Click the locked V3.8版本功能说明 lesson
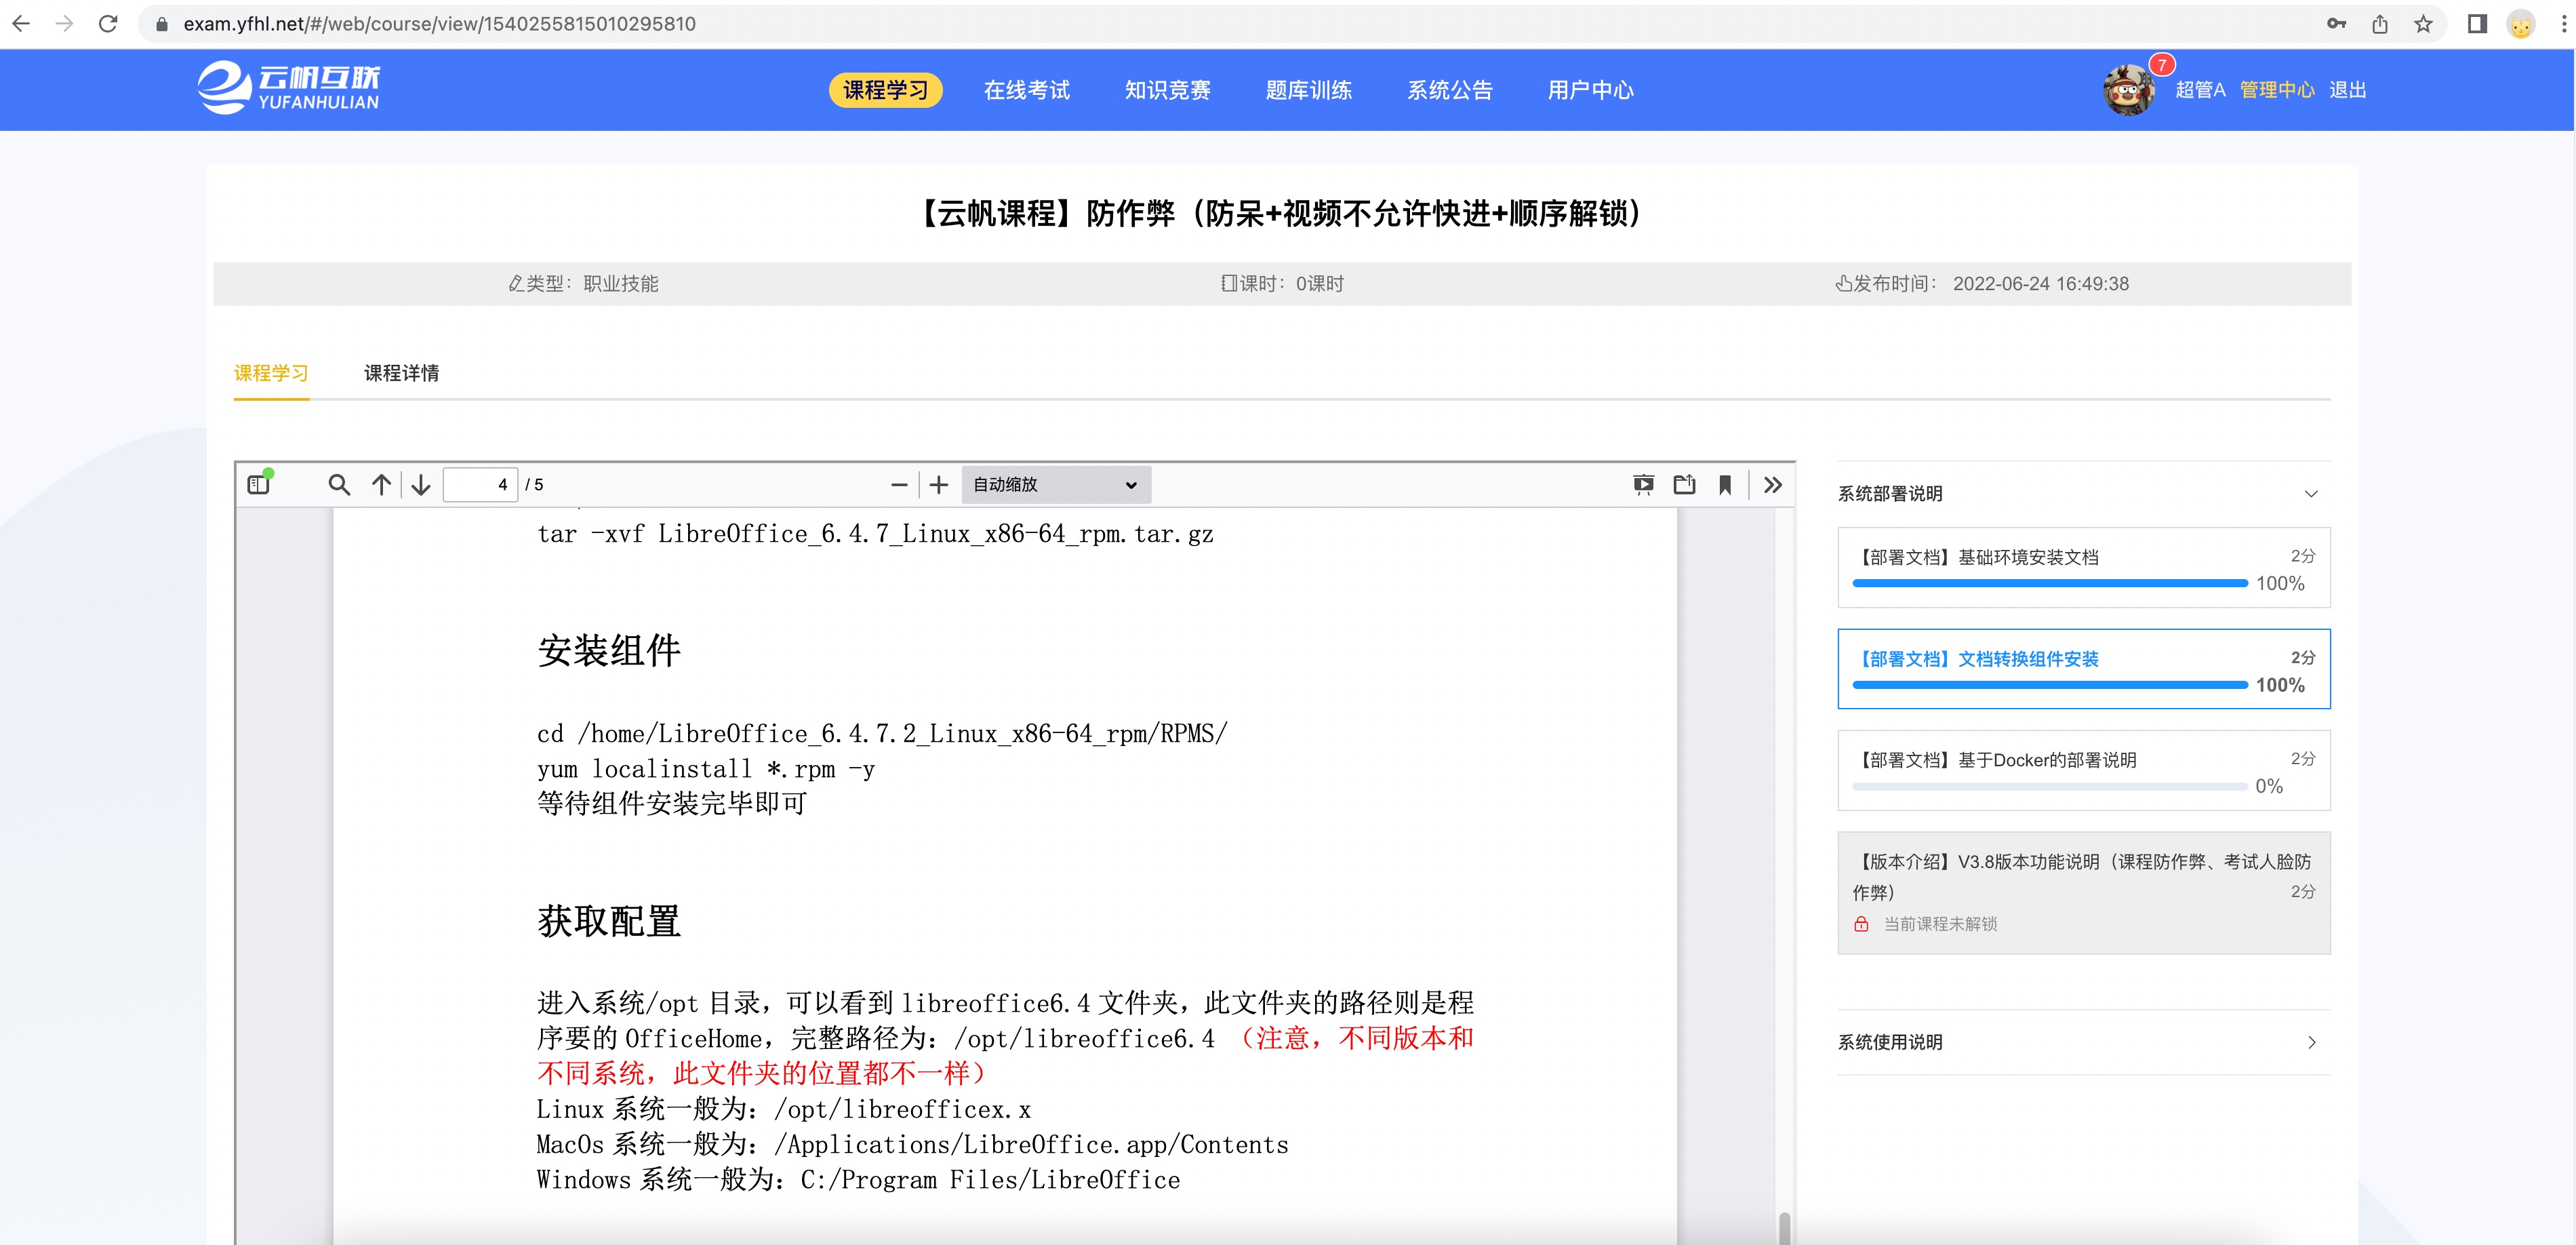 click(2084, 892)
